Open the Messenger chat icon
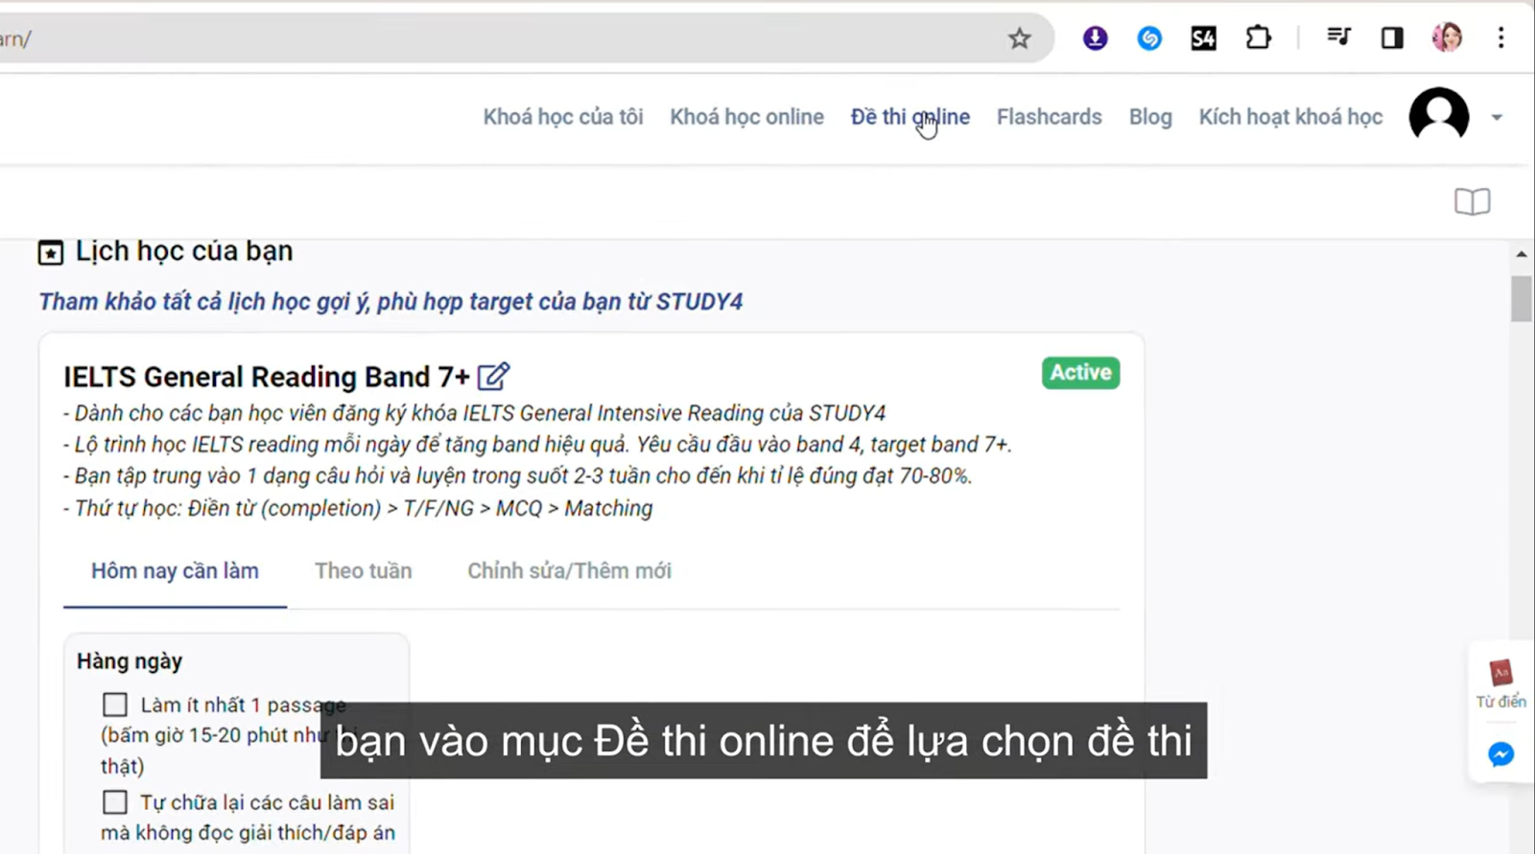 click(x=1500, y=754)
